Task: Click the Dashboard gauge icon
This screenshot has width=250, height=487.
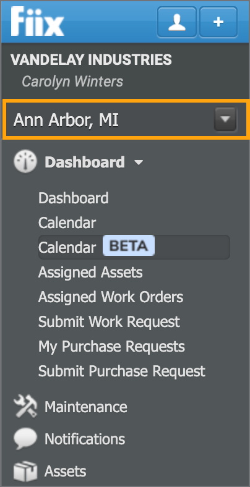Action: point(25,162)
